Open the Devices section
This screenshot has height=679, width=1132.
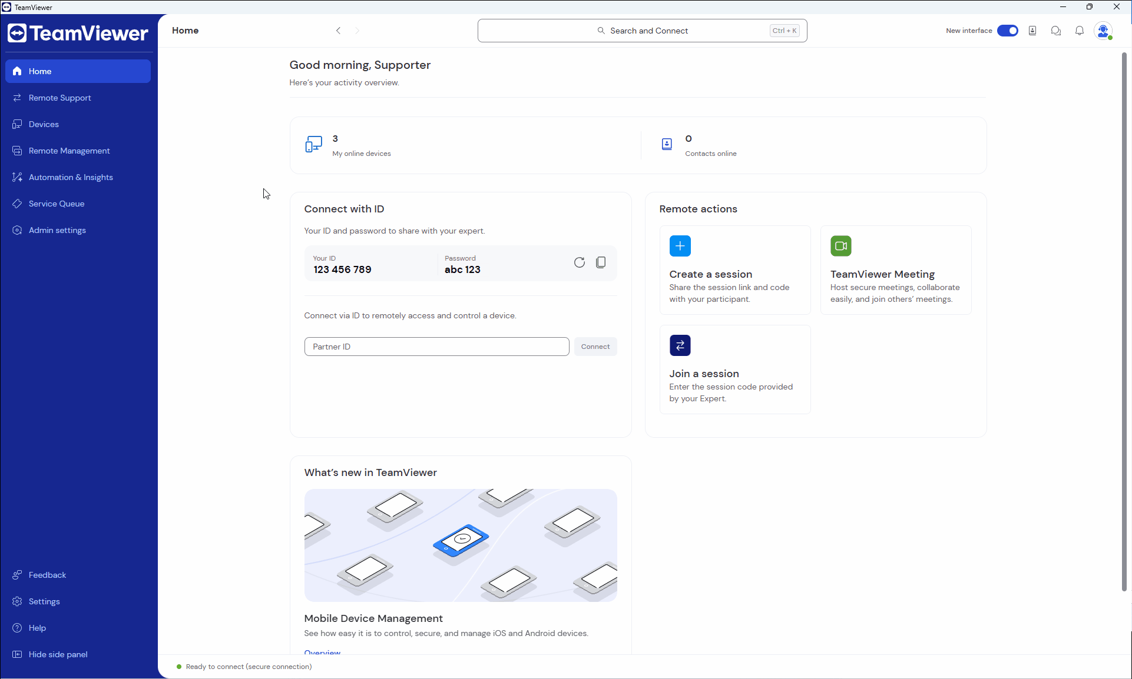pyautogui.click(x=78, y=124)
